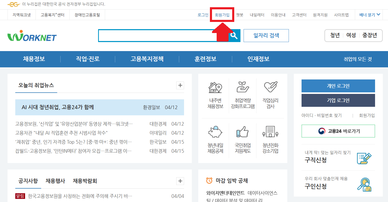
Task: Select the 장애인고용포털 portal tab
Action: coord(87,15)
